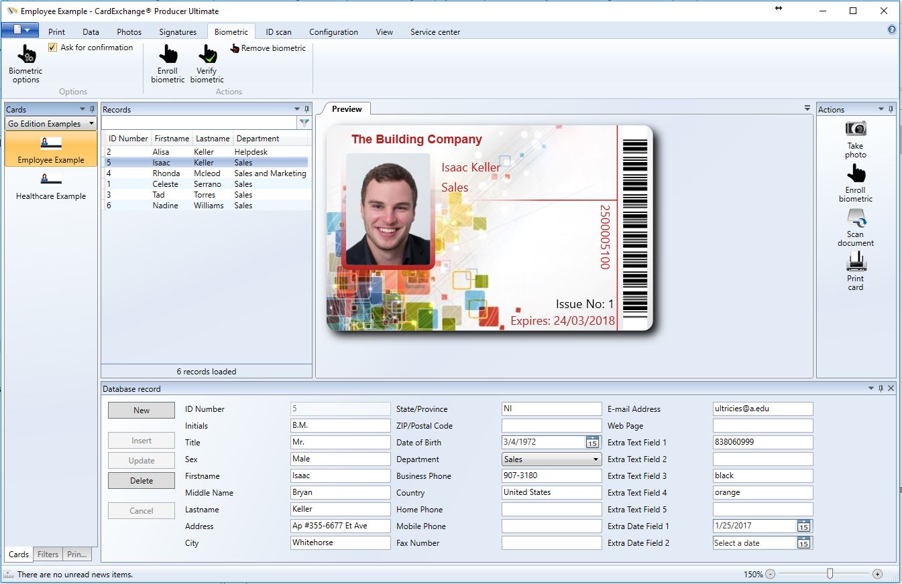Sort by Department column header
This screenshot has height=584, width=902.
(x=271, y=139)
